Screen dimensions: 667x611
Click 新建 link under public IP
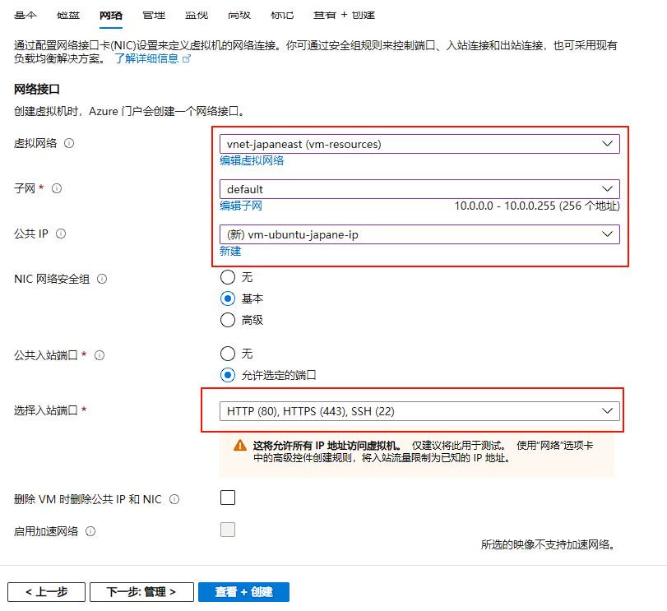[230, 252]
